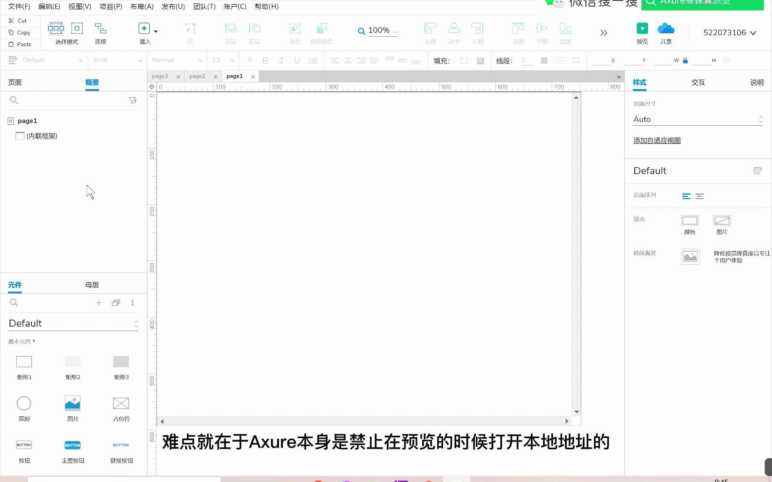Click the 居中 align center icon
The image size is (772, 482).
click(x=454, y=29)
